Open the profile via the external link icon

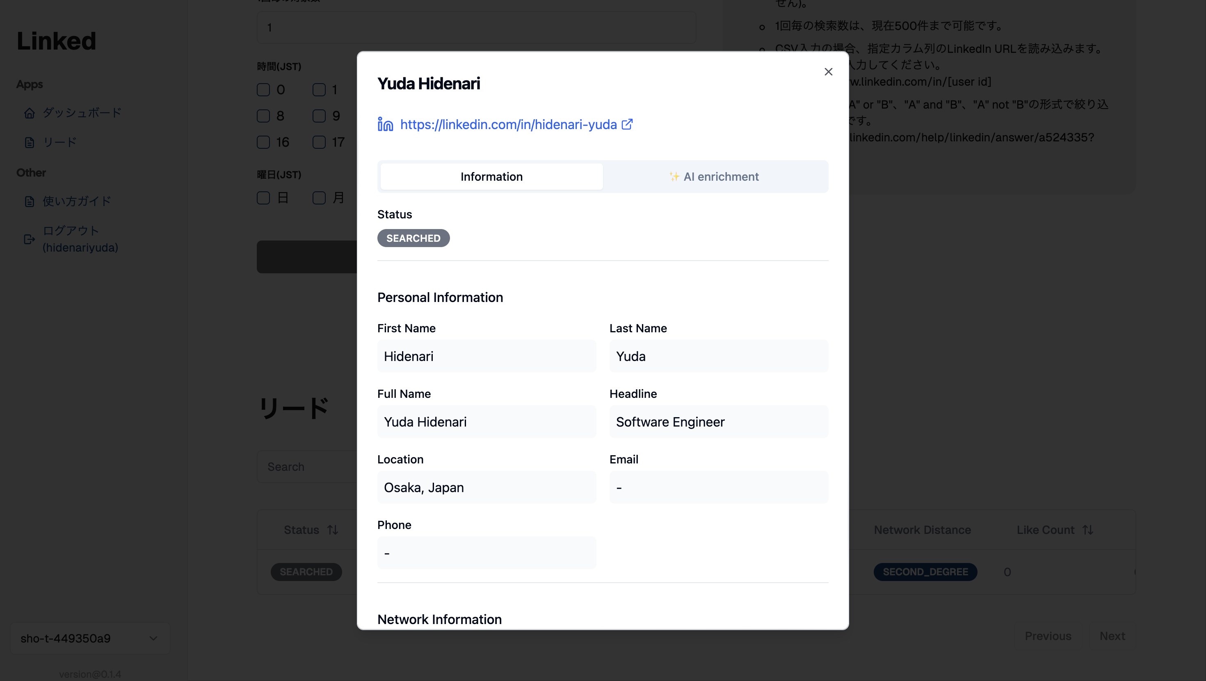click(x=627, y=125)
